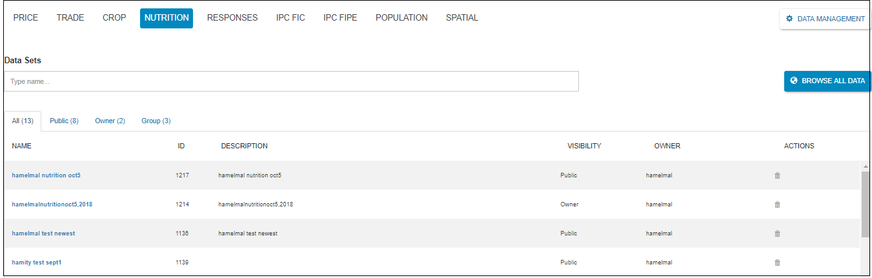Screen dimensions: 872x278
Task: Switch to the IPC FIPE tab
Action: point(340,18)
